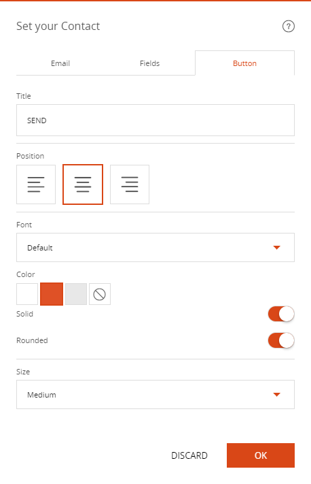Open the Medium size combo box

coord(155,395)
